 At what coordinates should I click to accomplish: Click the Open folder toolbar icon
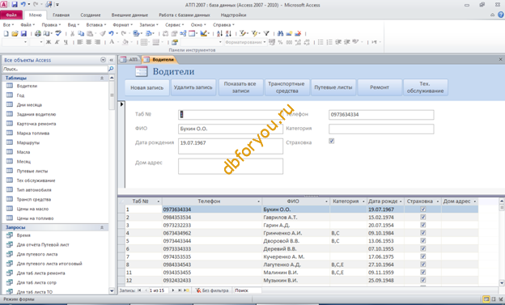pyautogui.click(x=15, y=33)
